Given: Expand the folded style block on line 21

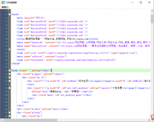Looking at the screenshot, I should tap(10, 49).
